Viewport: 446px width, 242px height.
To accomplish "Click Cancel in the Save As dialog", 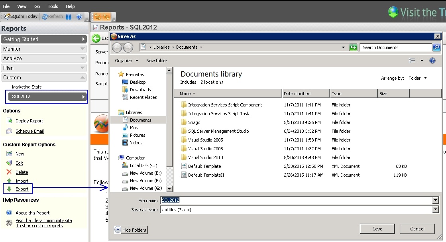I will tap(417, 228).
